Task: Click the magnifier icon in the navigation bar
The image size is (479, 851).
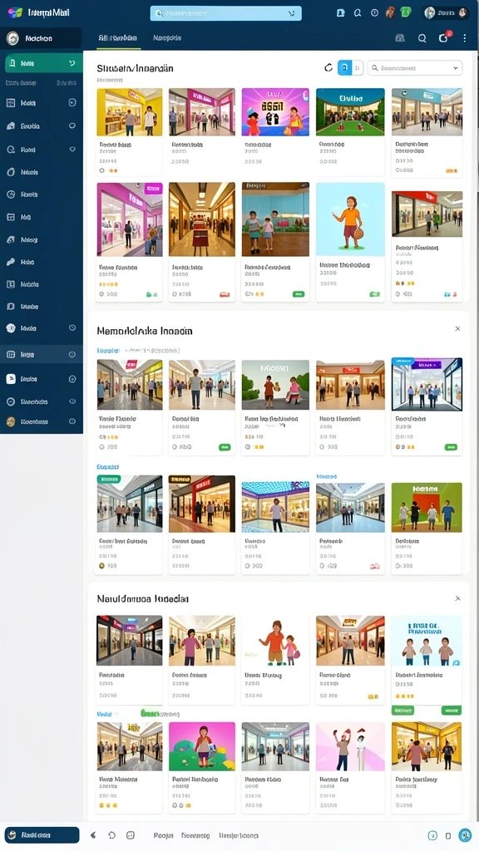Action: (x=422, y=38)
